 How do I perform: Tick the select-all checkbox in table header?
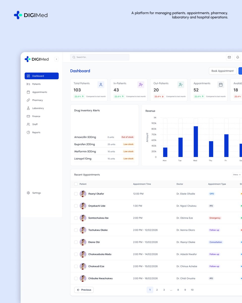[x=76, y=184]
